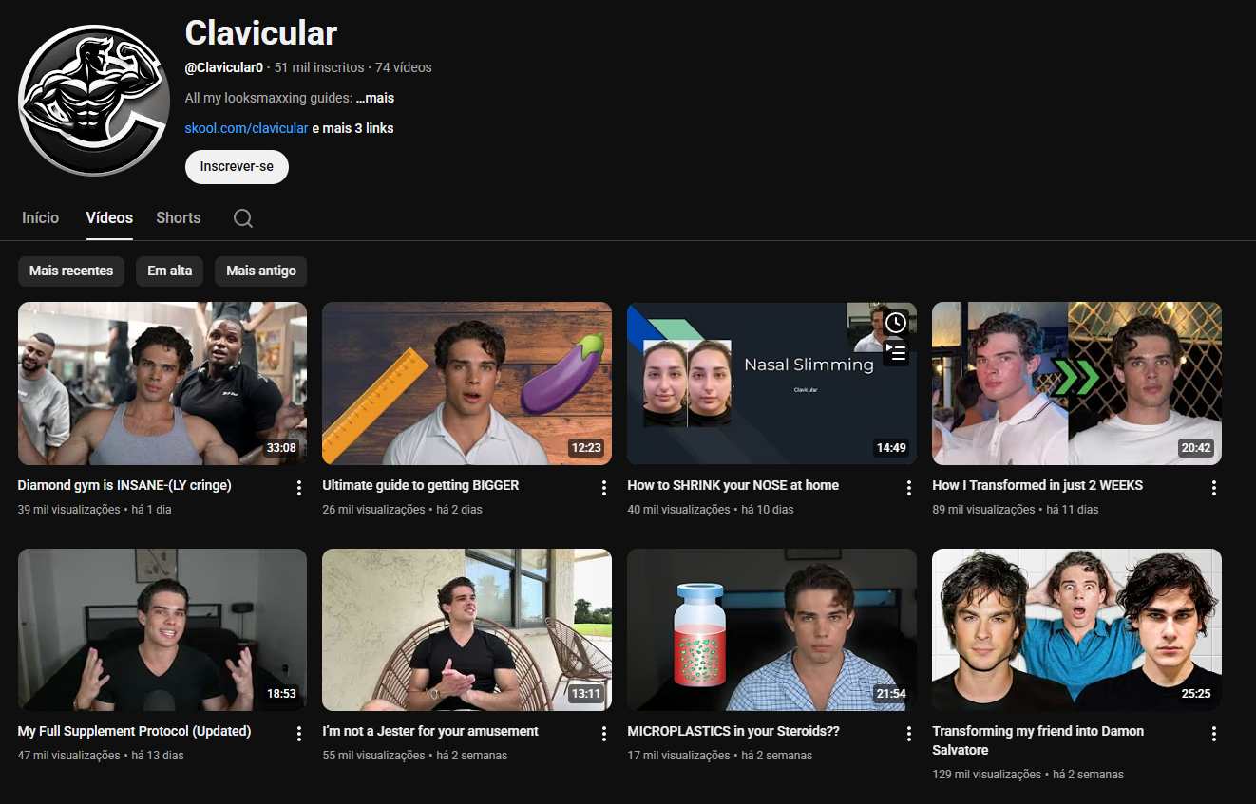
Task: Click Add to queue icon on Nasal Slimming thumbnail
Action: (x=895, y=353)
